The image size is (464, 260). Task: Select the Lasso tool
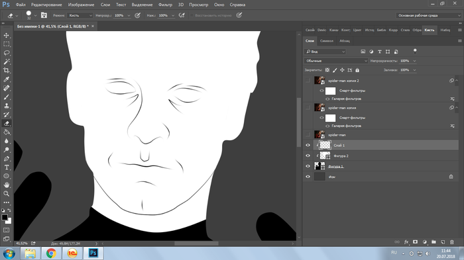pyautogui.click(x=6, y=53)
